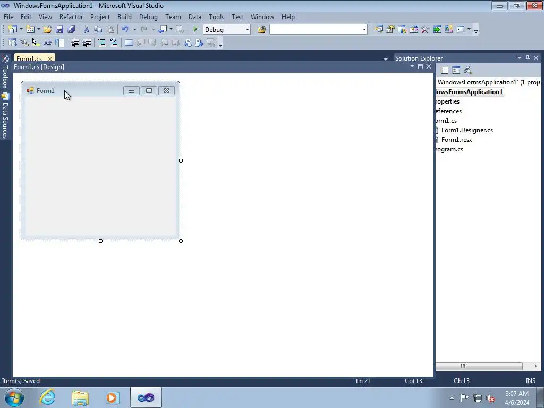Click the Display Object Member List icon
Screen dimensions: 544x408
pyautogui.click(x=13, y=42)
